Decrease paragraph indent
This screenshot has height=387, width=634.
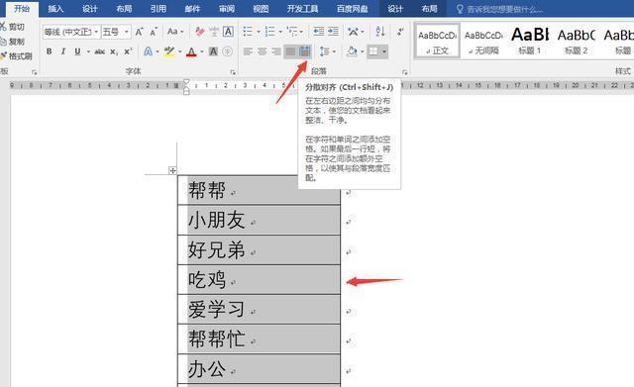(x=319, y=32)
